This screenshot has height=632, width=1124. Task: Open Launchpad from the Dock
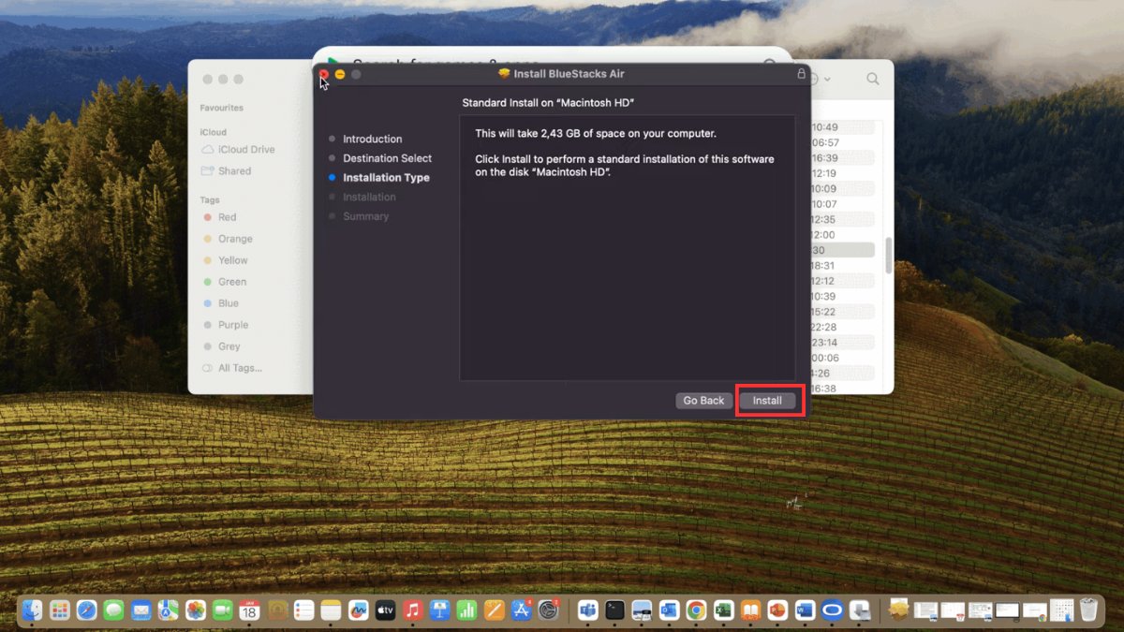point(59,610)
